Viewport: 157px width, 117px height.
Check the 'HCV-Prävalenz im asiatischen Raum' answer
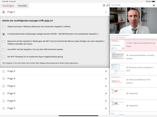coord(3,57)
